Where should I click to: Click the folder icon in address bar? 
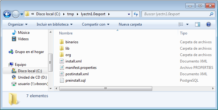point(27,14)
